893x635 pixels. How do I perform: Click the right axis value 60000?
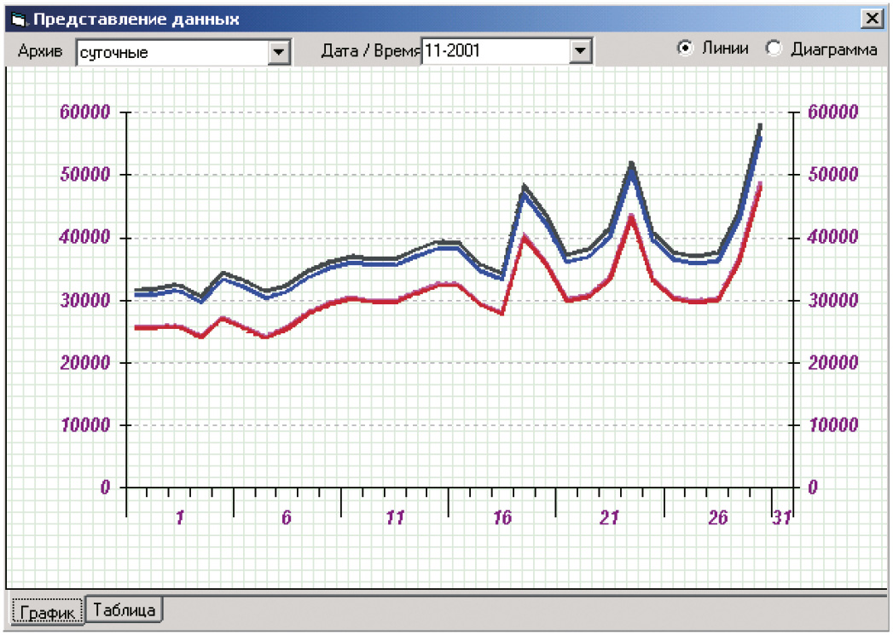832,113
